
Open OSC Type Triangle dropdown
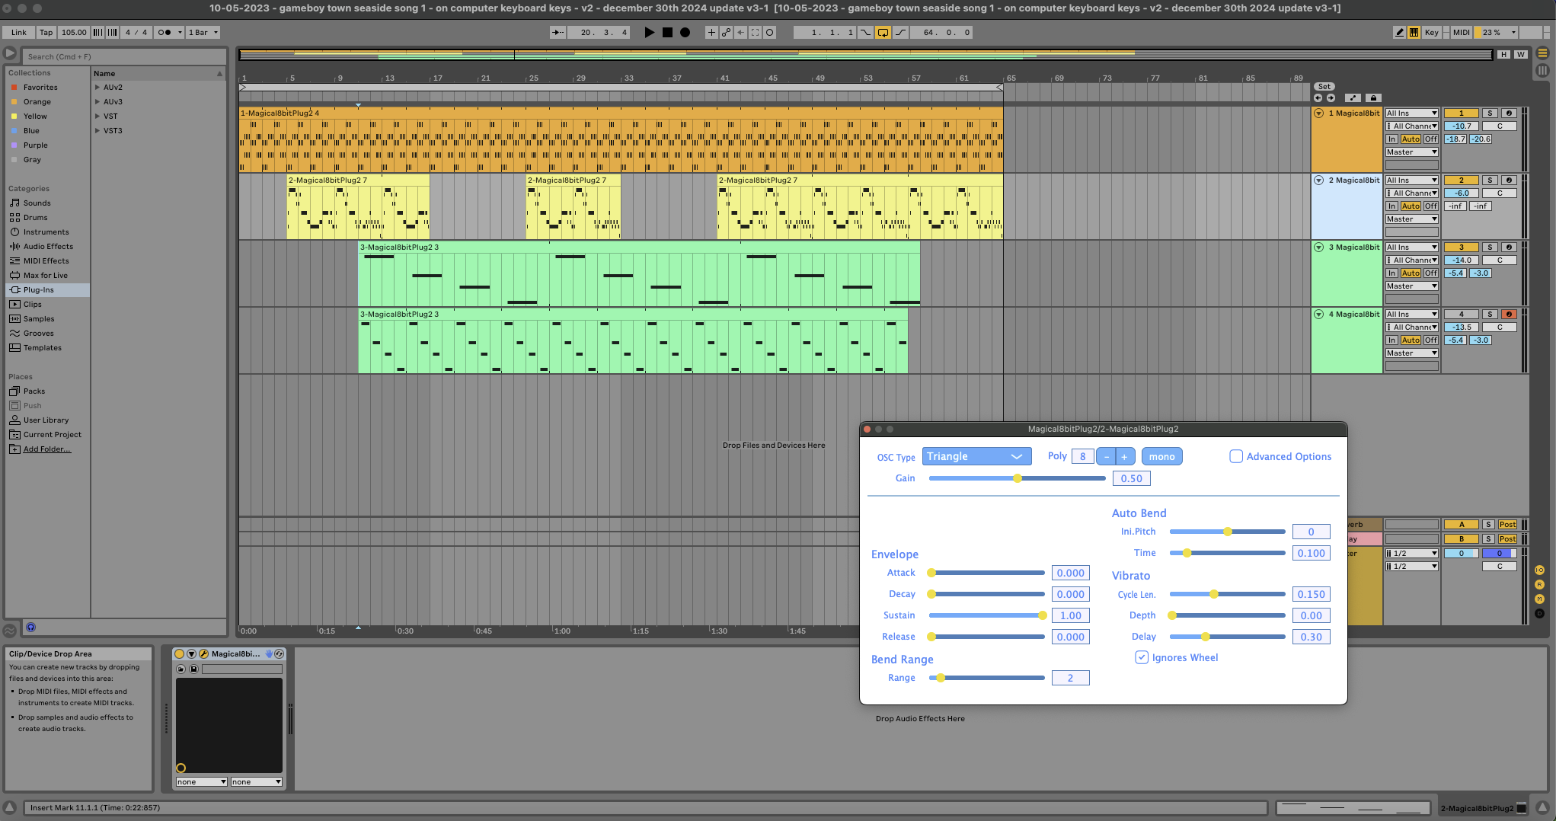pos(976,457)
